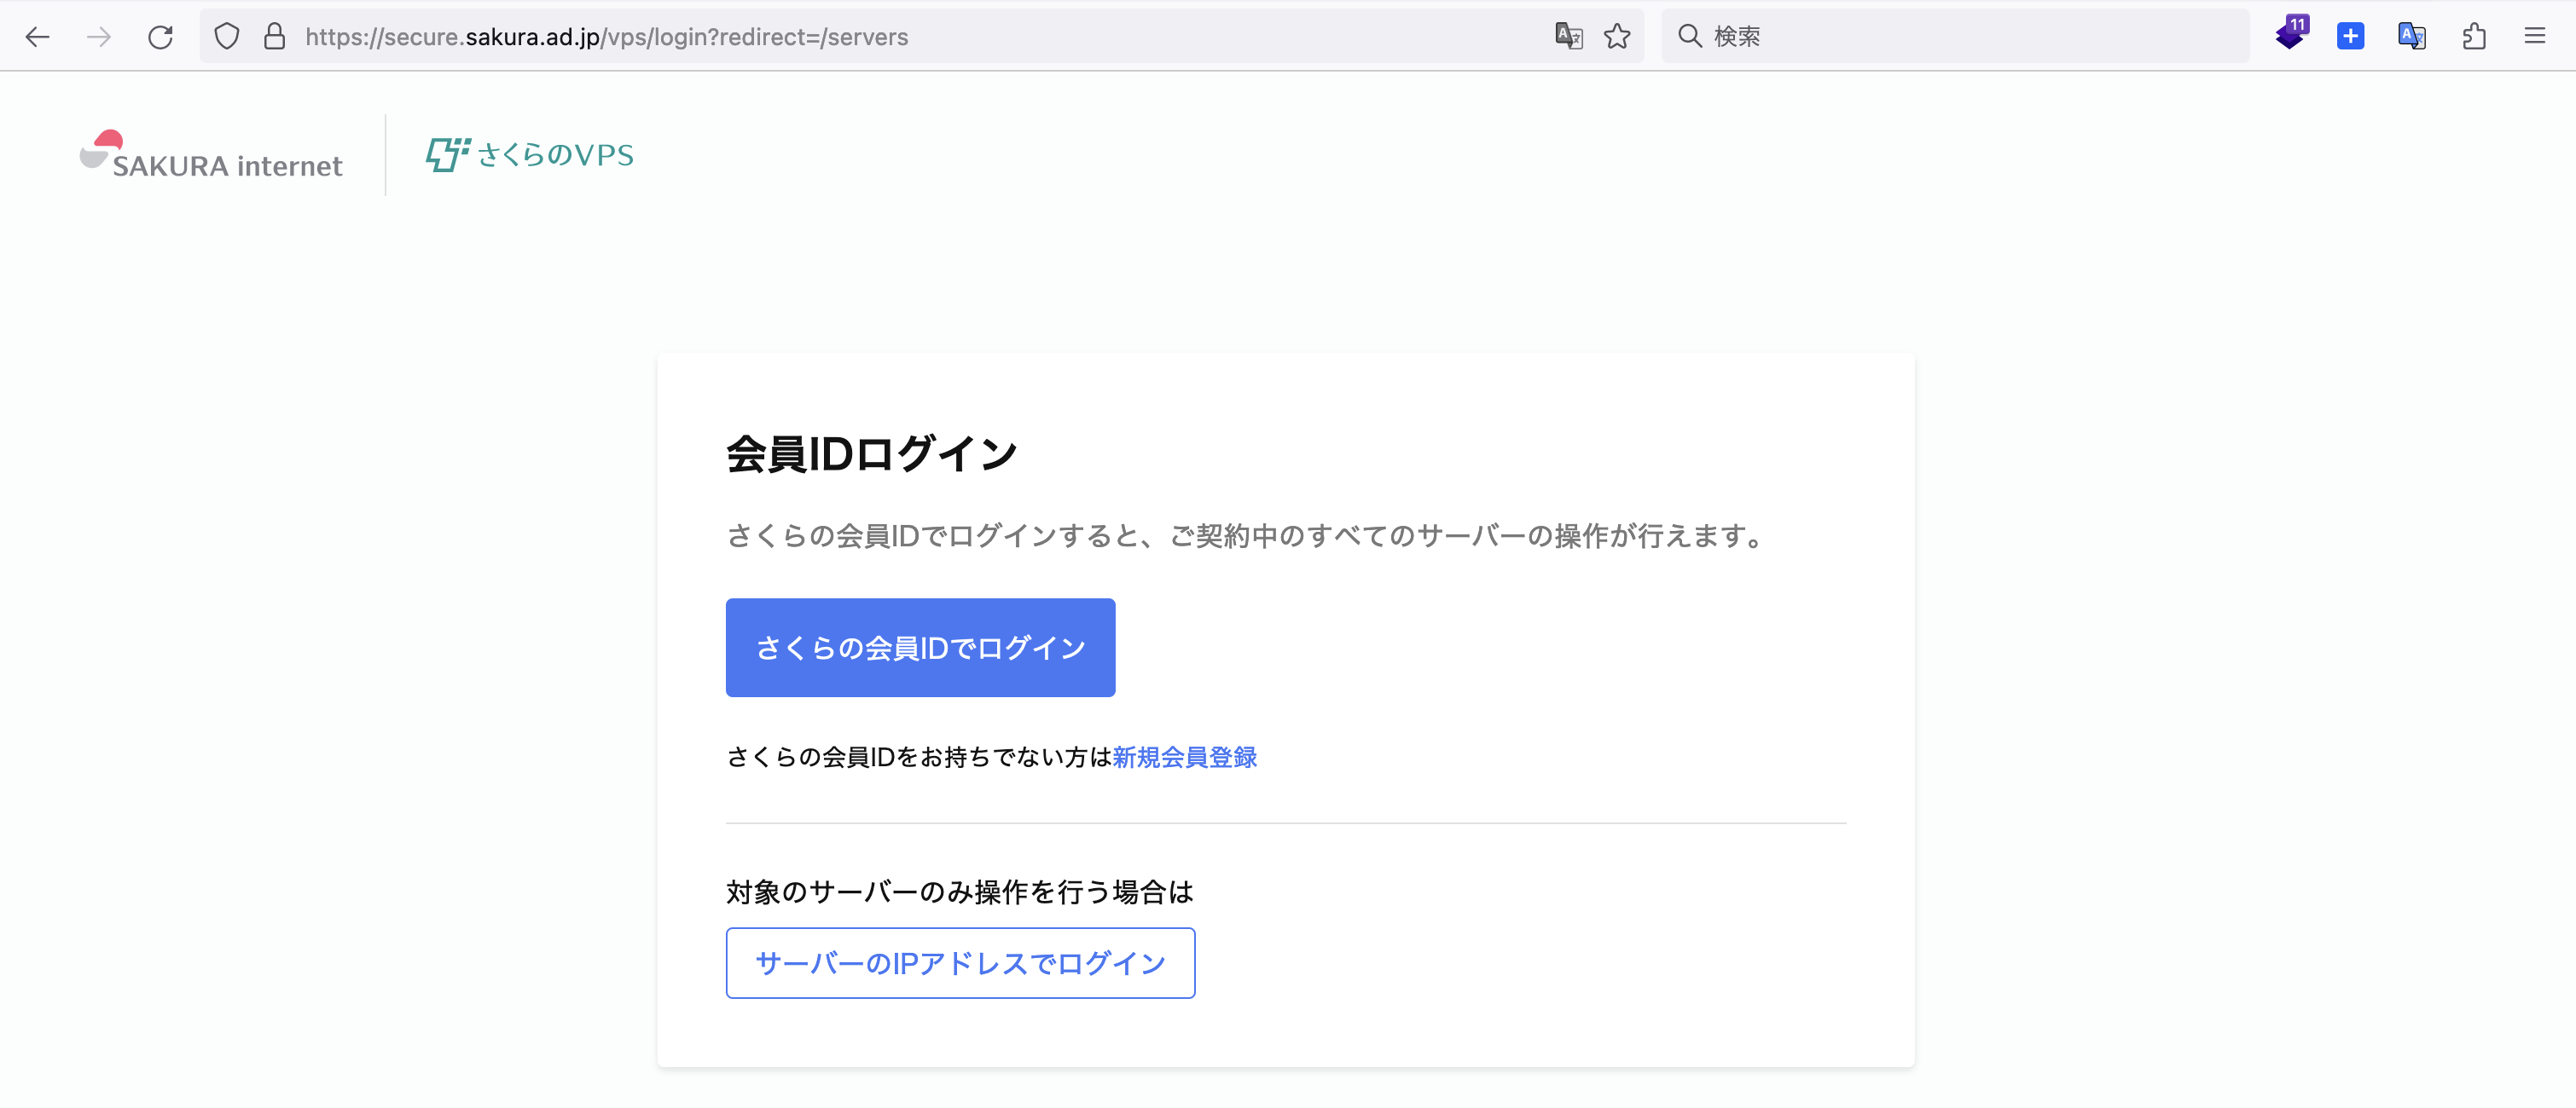
Task: Click the padlock site security icon
Action: pos(274,37)
